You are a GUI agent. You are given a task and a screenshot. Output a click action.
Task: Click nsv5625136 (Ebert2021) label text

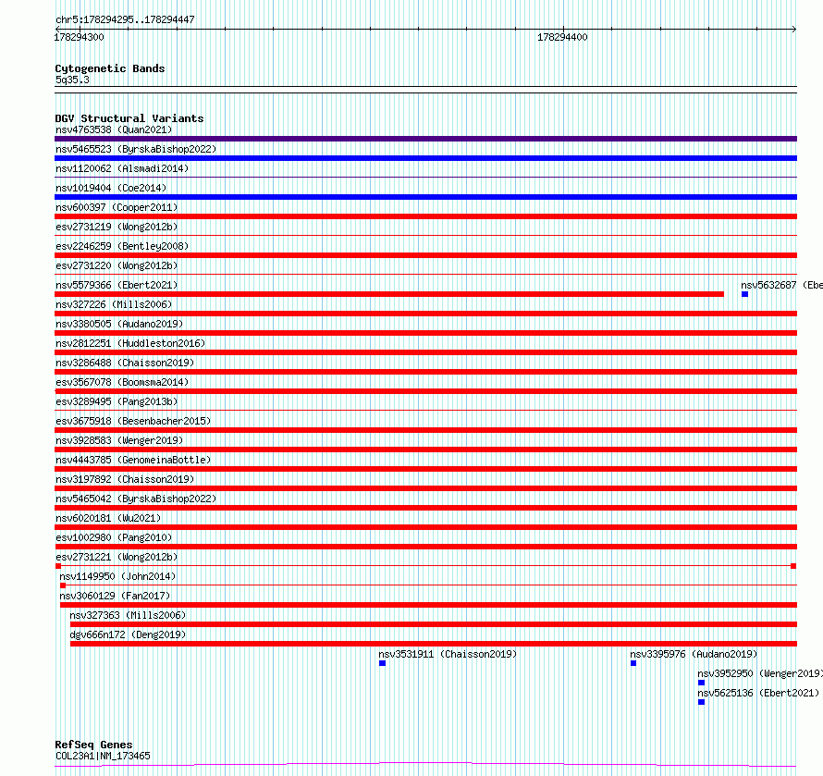click(x=758, y=693)
